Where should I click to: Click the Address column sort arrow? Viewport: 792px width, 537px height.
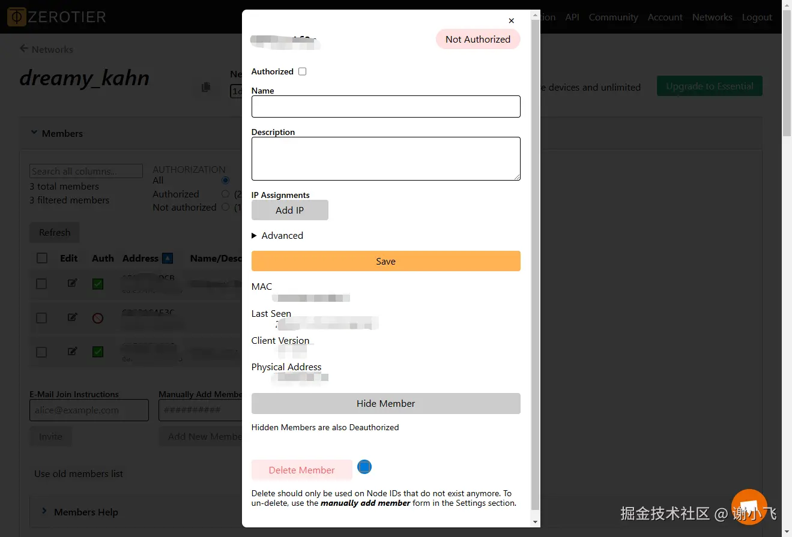click(168, 259)
